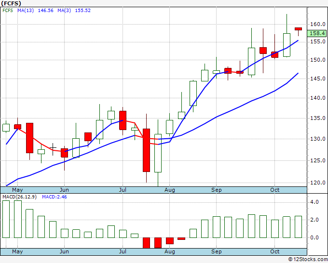328x263 pixels.
Task: Click the black doji cross candle in late May
Action: pos(53,149)
